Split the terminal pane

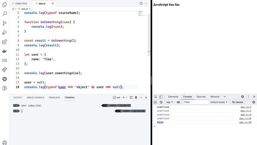[x=131, y=97]
